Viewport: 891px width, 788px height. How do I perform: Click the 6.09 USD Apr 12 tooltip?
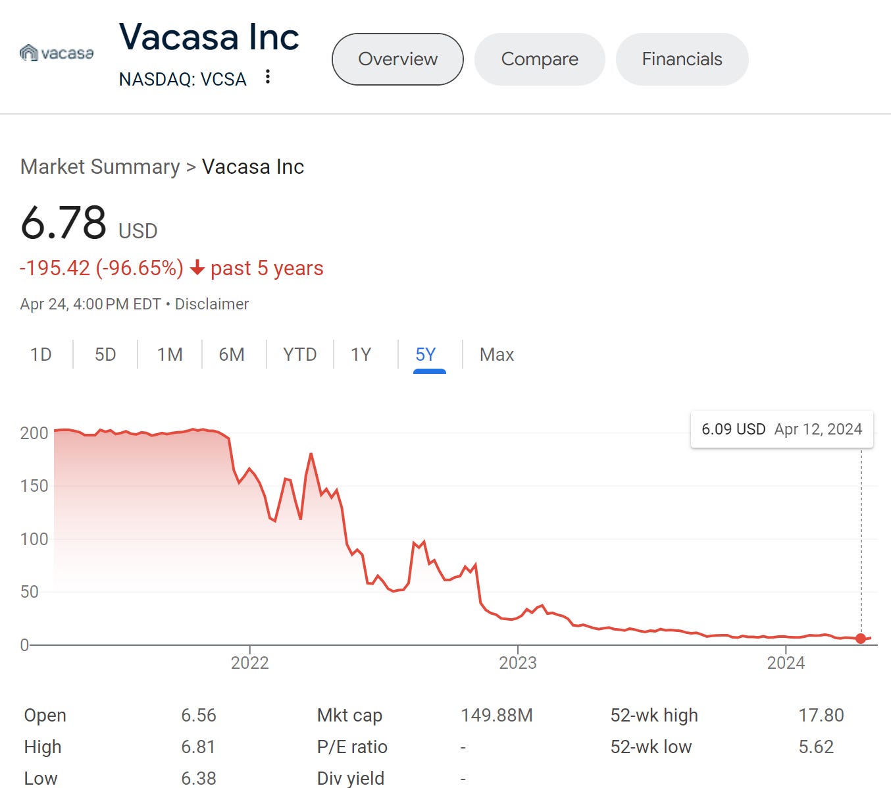782,429
